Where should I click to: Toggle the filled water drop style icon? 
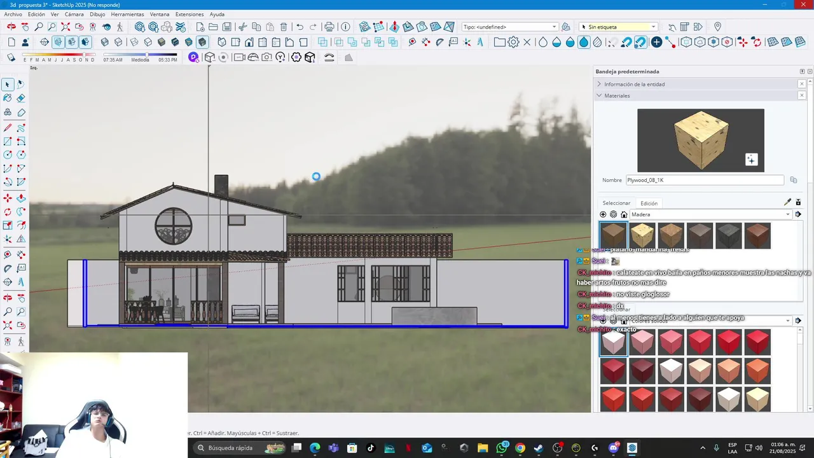[584, 42]
